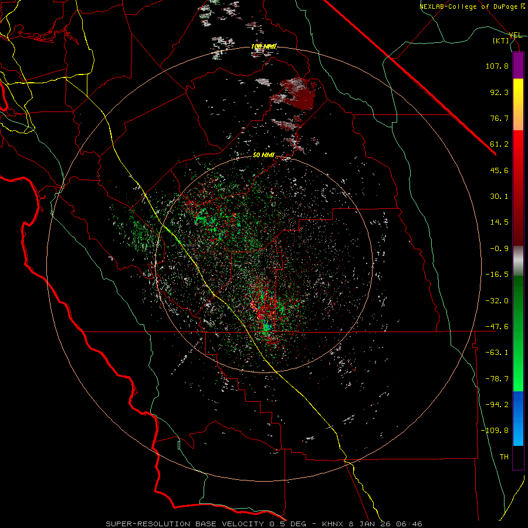Image resolution: width=528 pixels, height=528 pixels.
Task: Select the 107.8 value on velocity scale
Action: 497,66
